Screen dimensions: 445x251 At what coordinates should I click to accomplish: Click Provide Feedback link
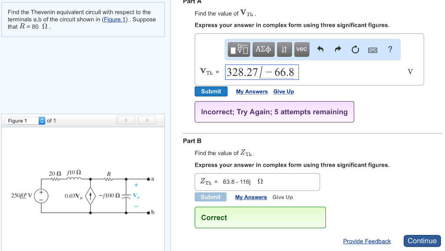click(367, 241)
